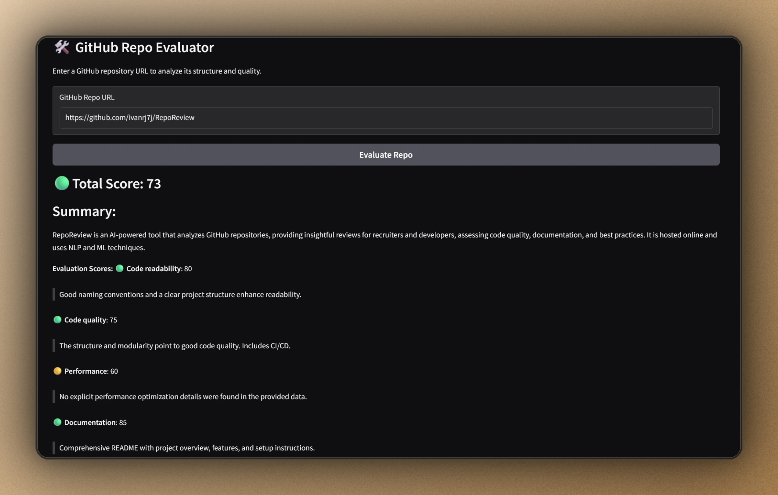Click the yellow dot beside Performance

click(57, 371)
